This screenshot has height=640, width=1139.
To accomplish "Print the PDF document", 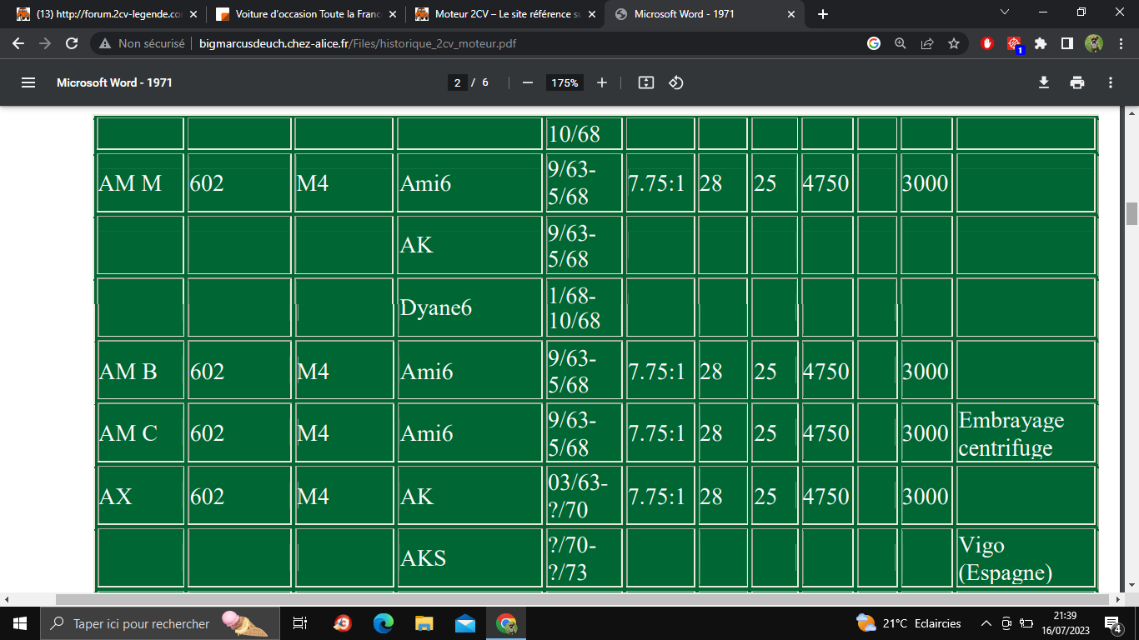I will point(1077,82).
